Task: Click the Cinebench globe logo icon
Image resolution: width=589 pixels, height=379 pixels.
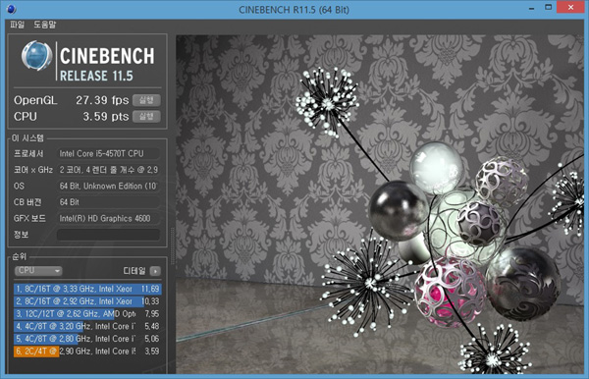Action: click(36, 56)
